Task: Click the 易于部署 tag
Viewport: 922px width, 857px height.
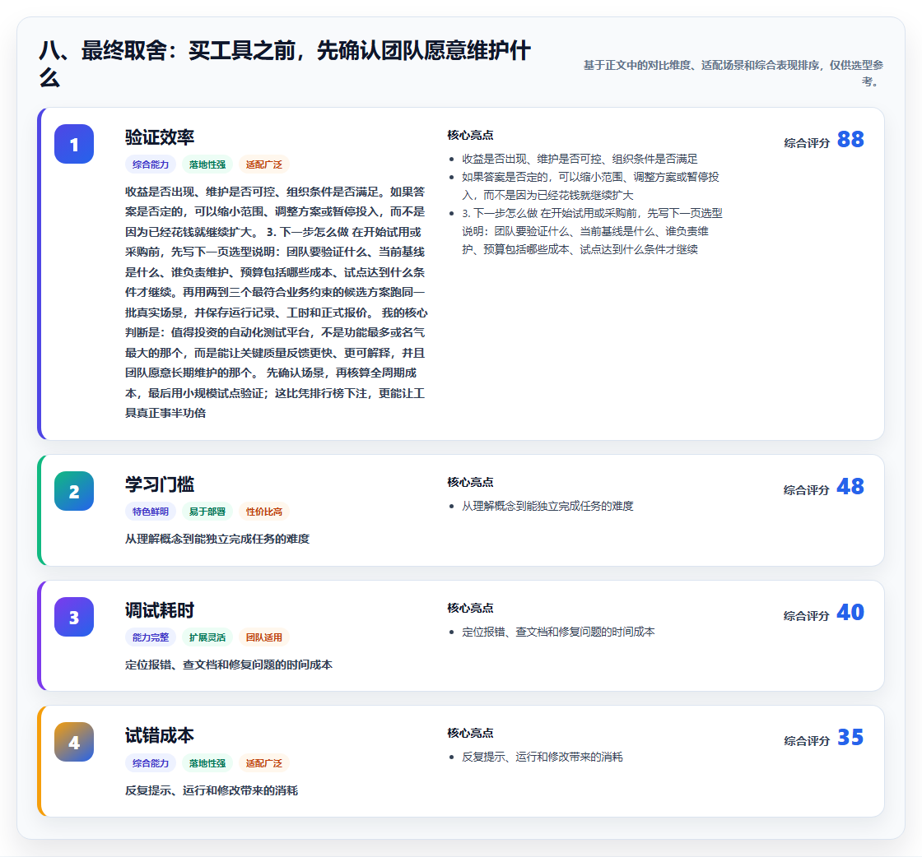Action: (x=207, y=512)
